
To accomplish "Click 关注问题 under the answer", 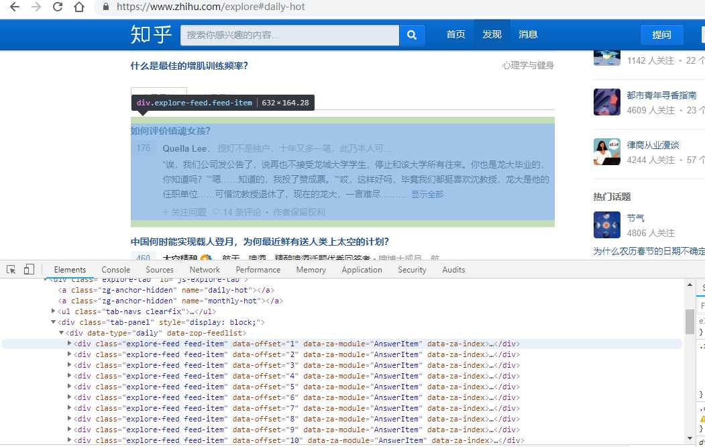I will click(184, 212).
